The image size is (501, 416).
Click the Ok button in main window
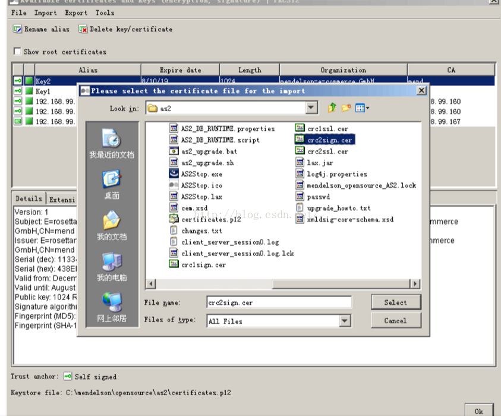(478, 411)
